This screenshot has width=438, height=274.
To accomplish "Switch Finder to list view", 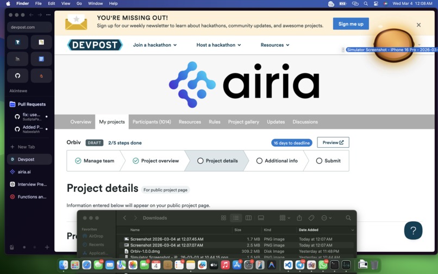I will 236,218.
